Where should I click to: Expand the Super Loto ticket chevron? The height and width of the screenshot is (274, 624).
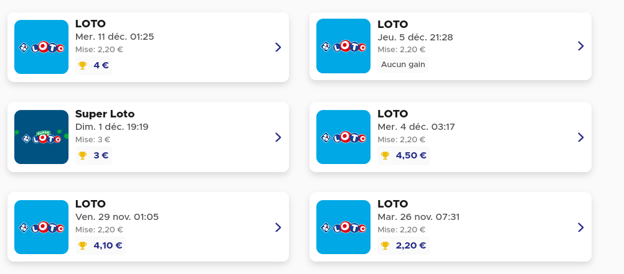point(278,137)
